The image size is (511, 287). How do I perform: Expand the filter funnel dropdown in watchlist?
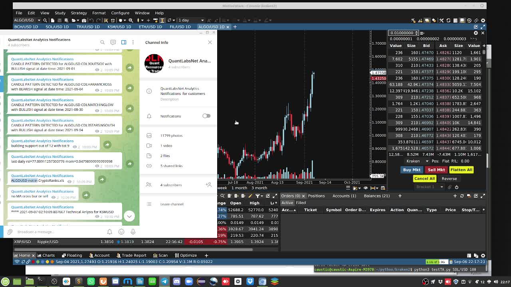click(263, 196)
